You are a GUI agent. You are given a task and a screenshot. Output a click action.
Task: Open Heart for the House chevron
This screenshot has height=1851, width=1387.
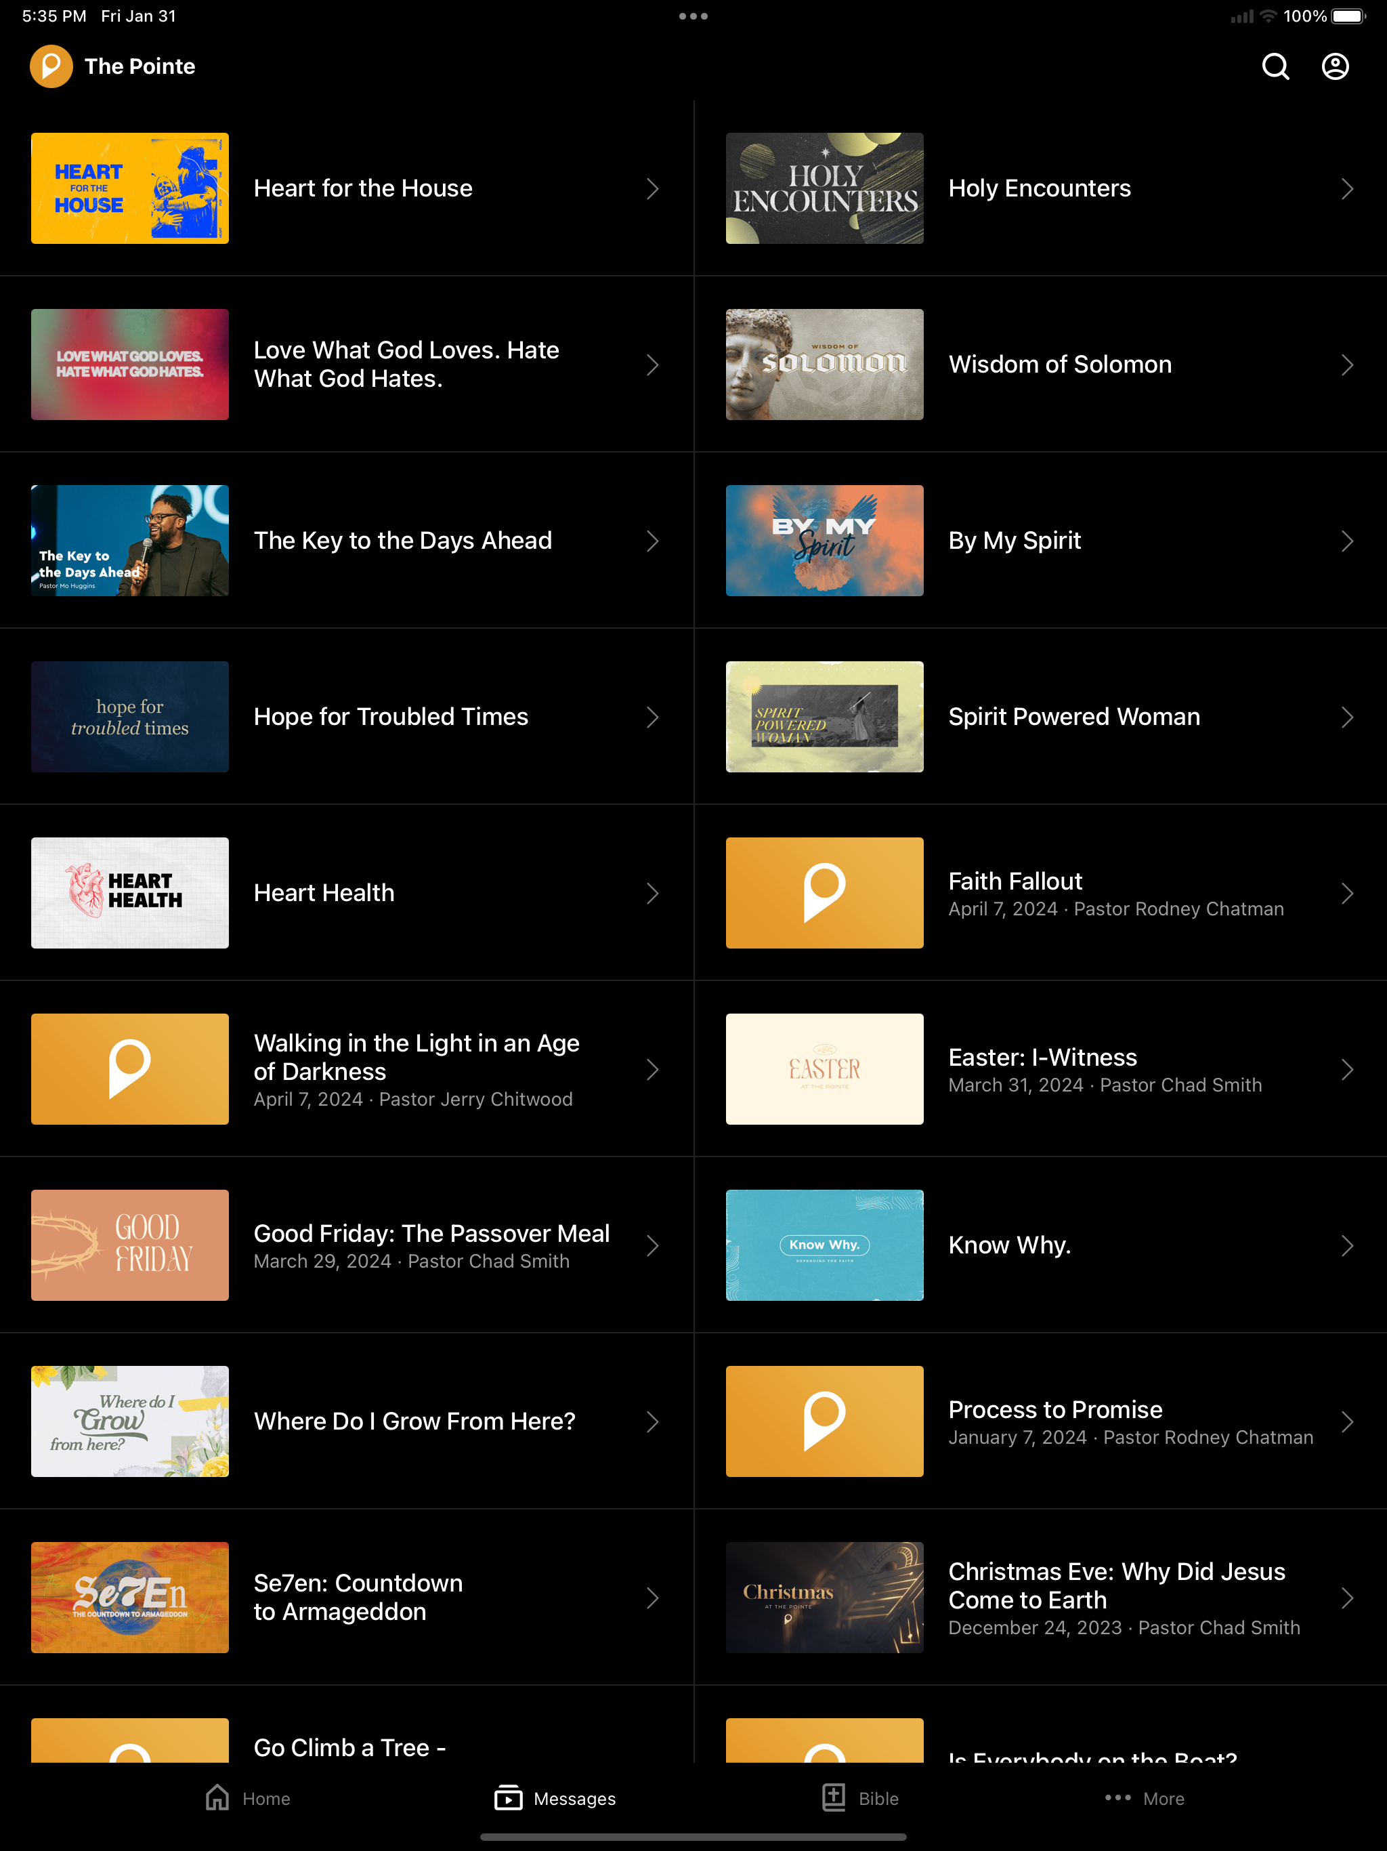click(x=652, y=188)
